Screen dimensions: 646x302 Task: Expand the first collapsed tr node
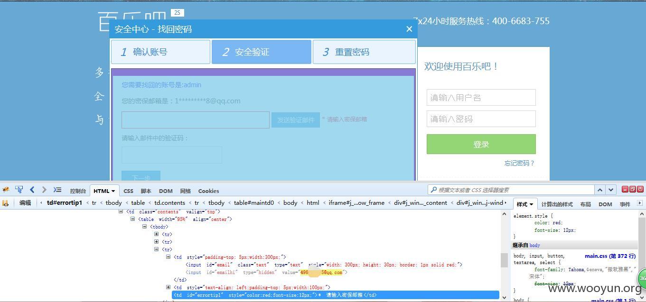[x=156, y=234]
